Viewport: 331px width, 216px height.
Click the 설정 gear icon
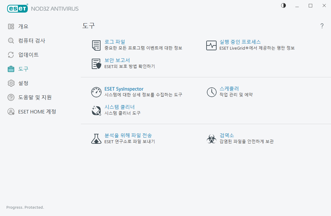[11, 83]
